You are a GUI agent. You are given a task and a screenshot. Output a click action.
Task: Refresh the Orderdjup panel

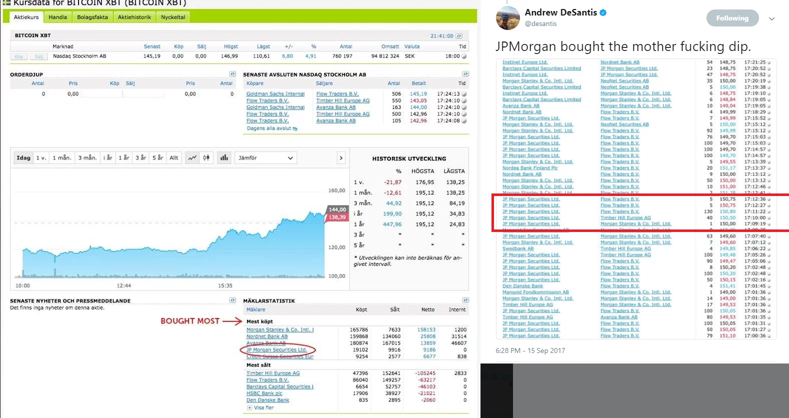tap(232, 74)
